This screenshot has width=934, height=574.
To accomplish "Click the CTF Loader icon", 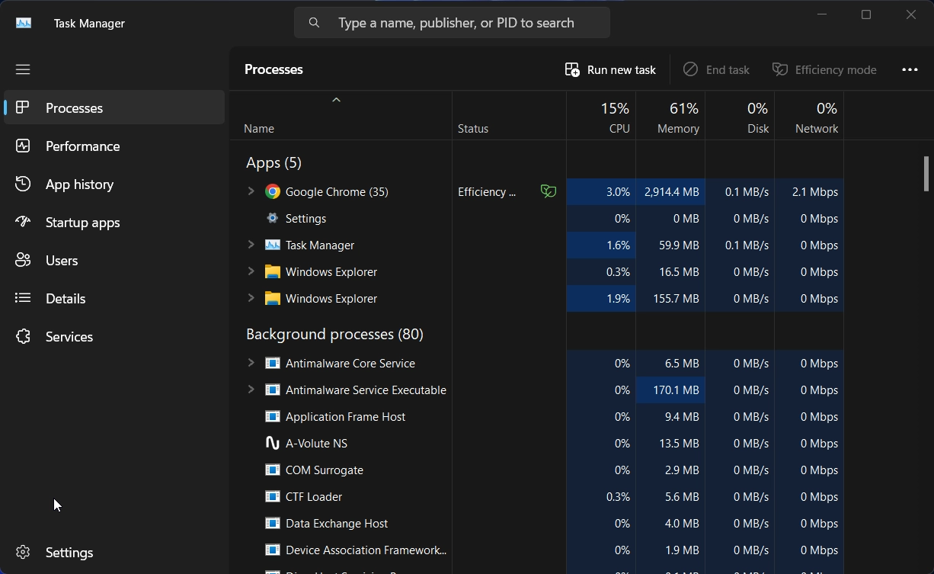I will [x=272, y=496].
